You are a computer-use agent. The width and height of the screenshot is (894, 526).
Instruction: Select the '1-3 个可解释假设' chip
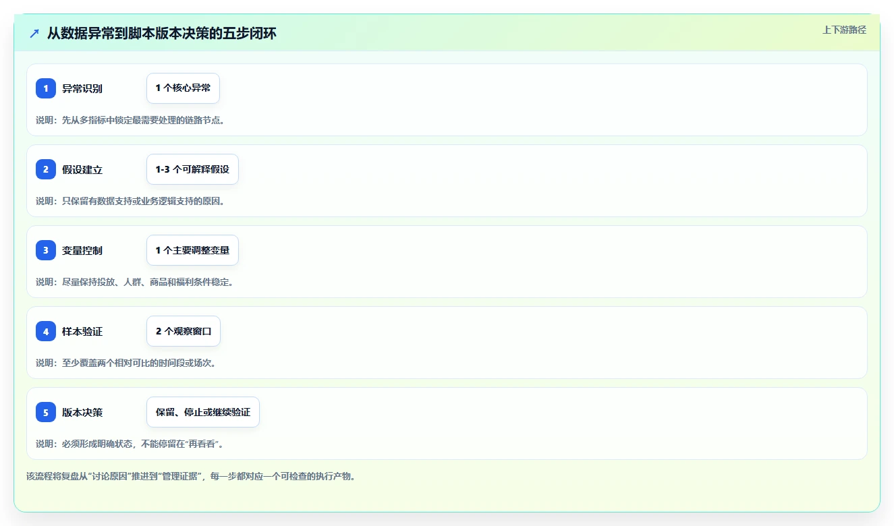(192, 169)
